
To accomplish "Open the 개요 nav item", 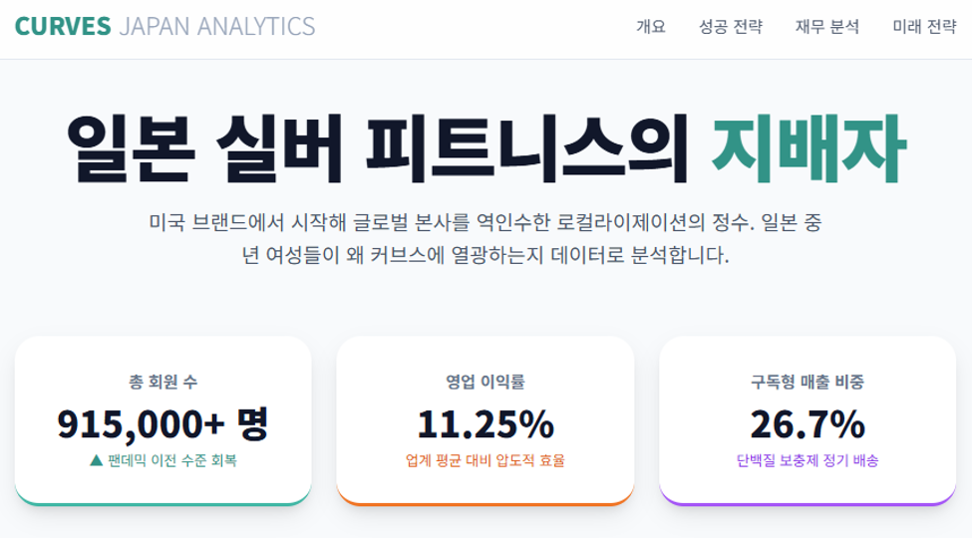I will tap(651, 27).
